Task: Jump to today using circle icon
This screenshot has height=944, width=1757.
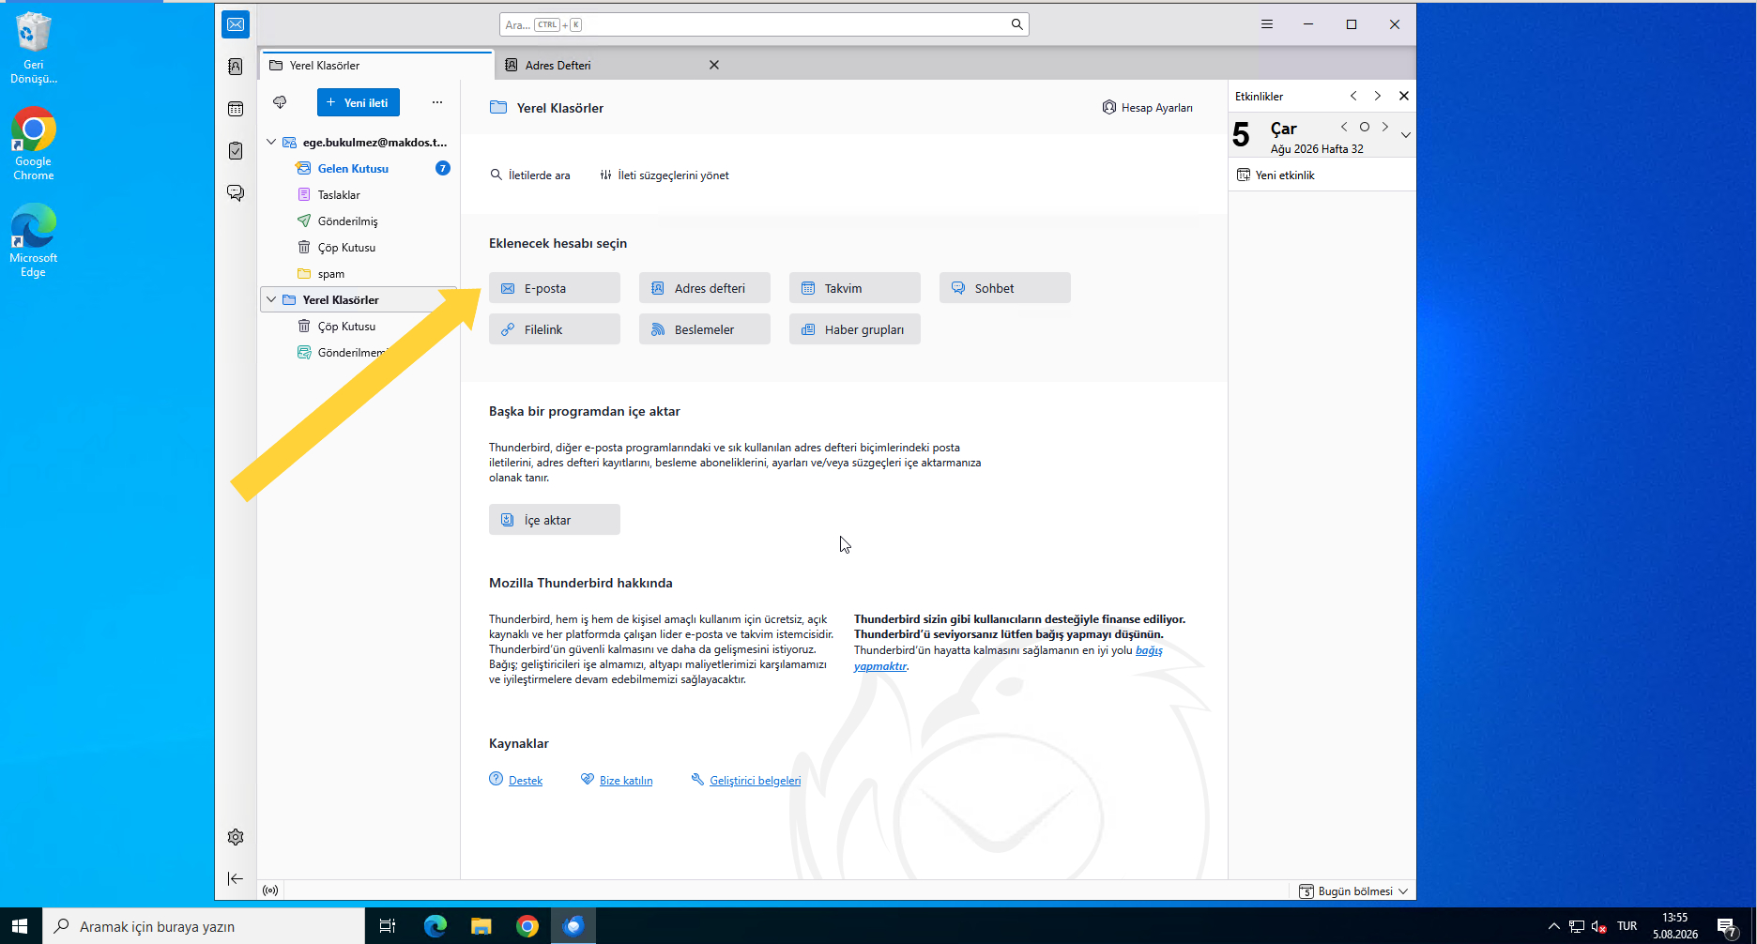Action: click(x=1365, y=127)
